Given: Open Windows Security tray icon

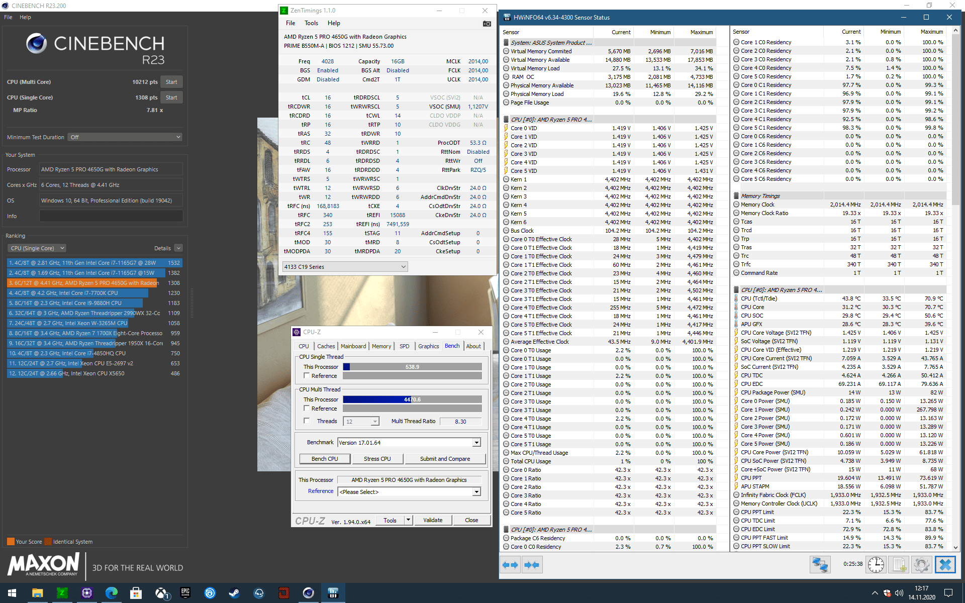Looking at the screenshot, I should point(887,593).
